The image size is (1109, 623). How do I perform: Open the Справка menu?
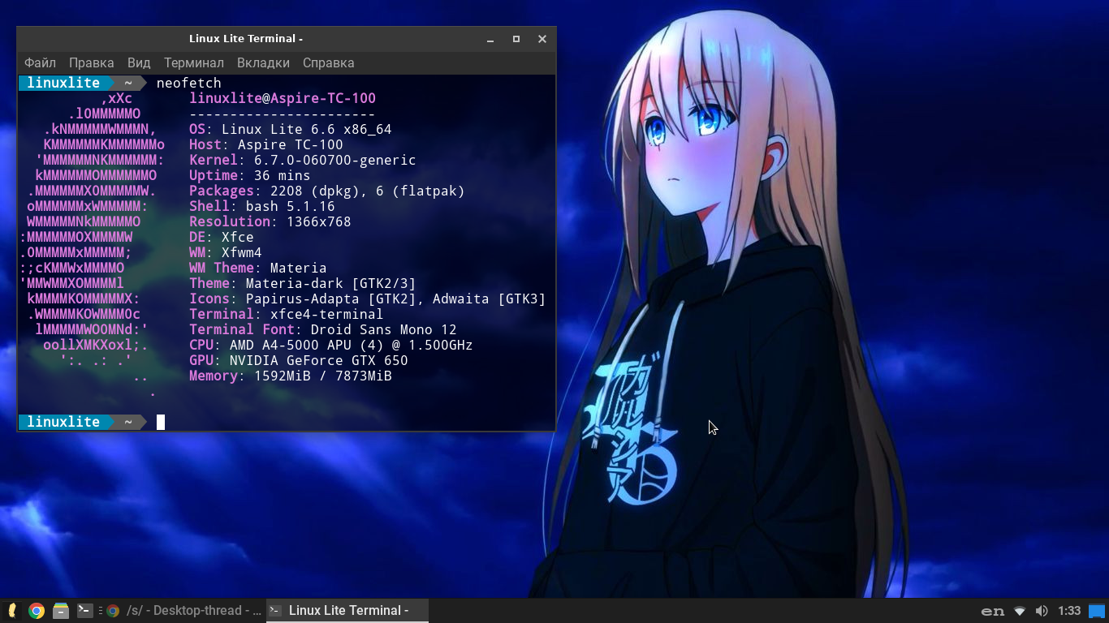point(328,62)
